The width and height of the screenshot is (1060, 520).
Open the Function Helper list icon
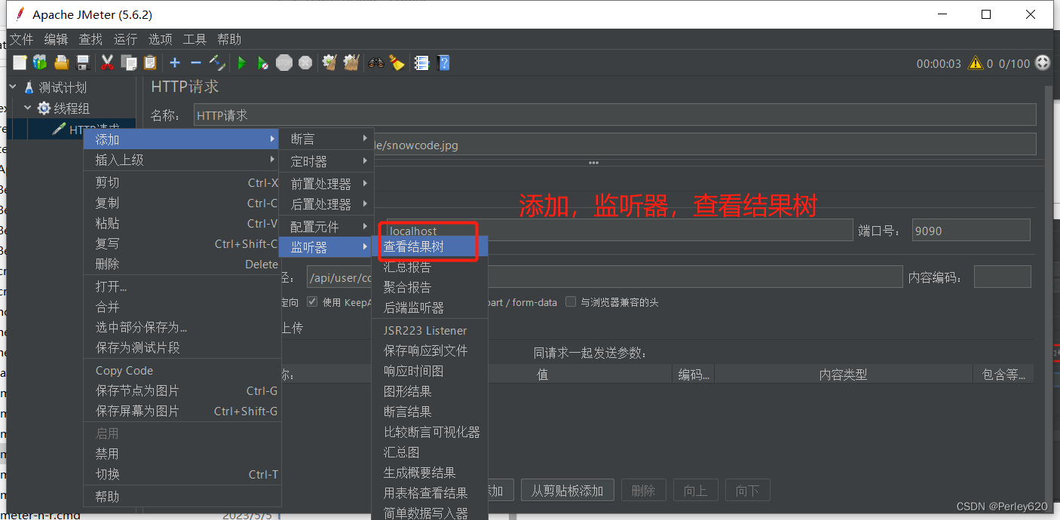(422, 63)
